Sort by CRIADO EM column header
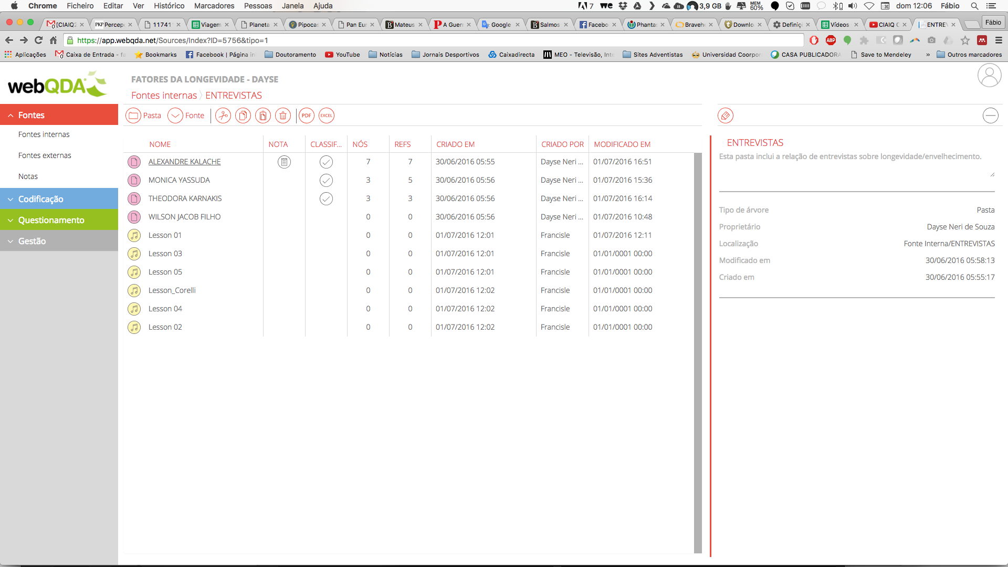The width and height of the screenshot is (1008, 567). [455, 144]
